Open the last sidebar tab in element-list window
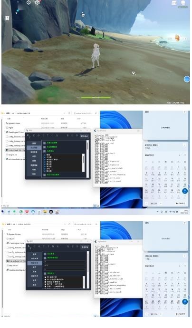192x328 pixels. [34, 174]
